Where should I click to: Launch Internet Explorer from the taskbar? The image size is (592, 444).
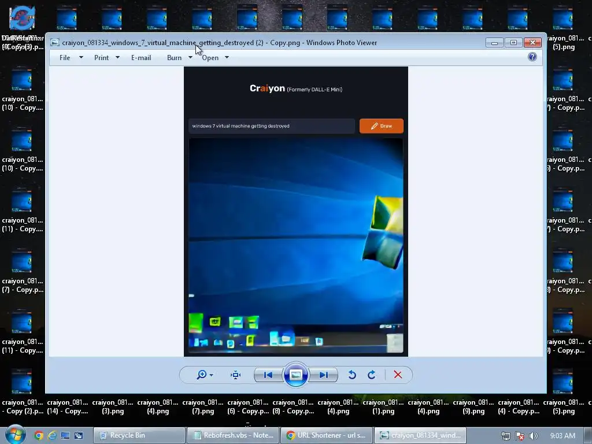click(51, 436)
